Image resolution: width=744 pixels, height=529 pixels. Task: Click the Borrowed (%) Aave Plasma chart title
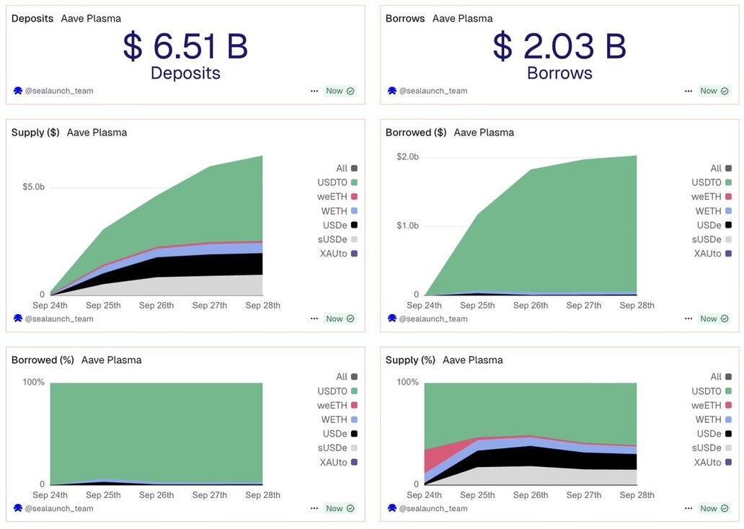[x=76, y=360]
